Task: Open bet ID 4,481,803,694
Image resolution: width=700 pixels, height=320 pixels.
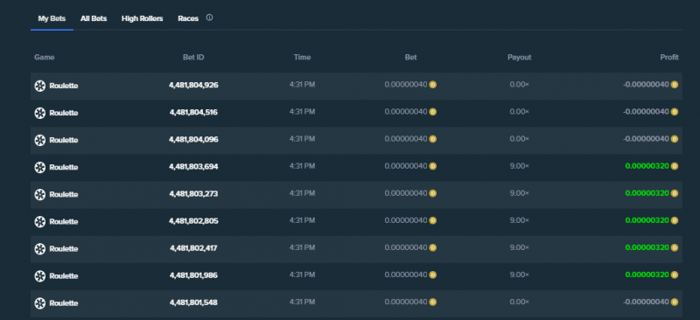Action: coord(193,166)
